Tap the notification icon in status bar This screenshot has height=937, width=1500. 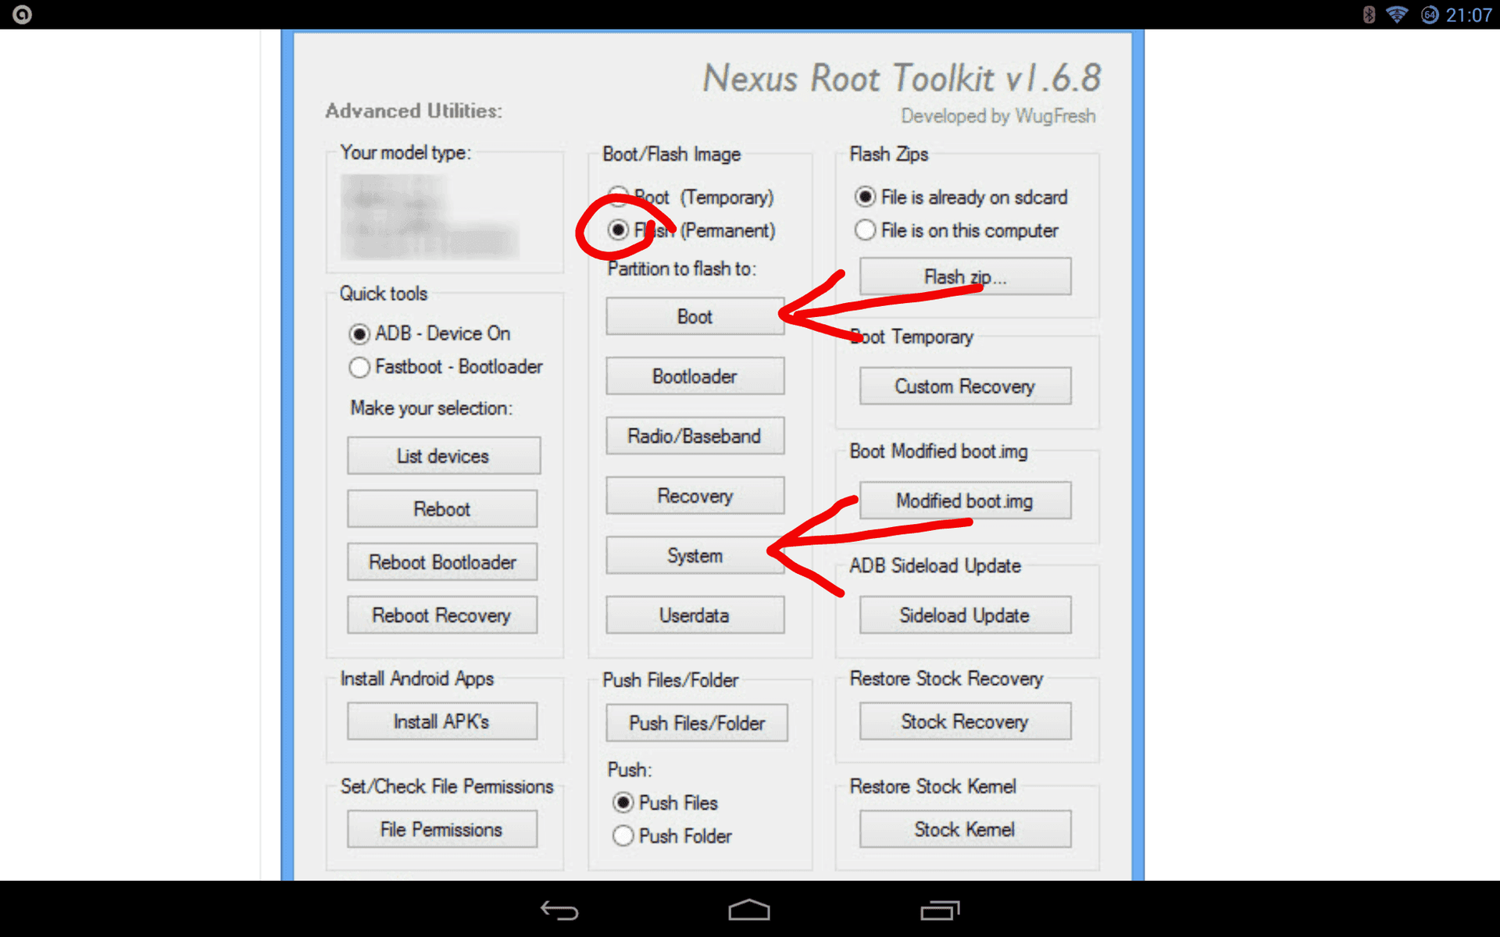click(x=22, y=15)
